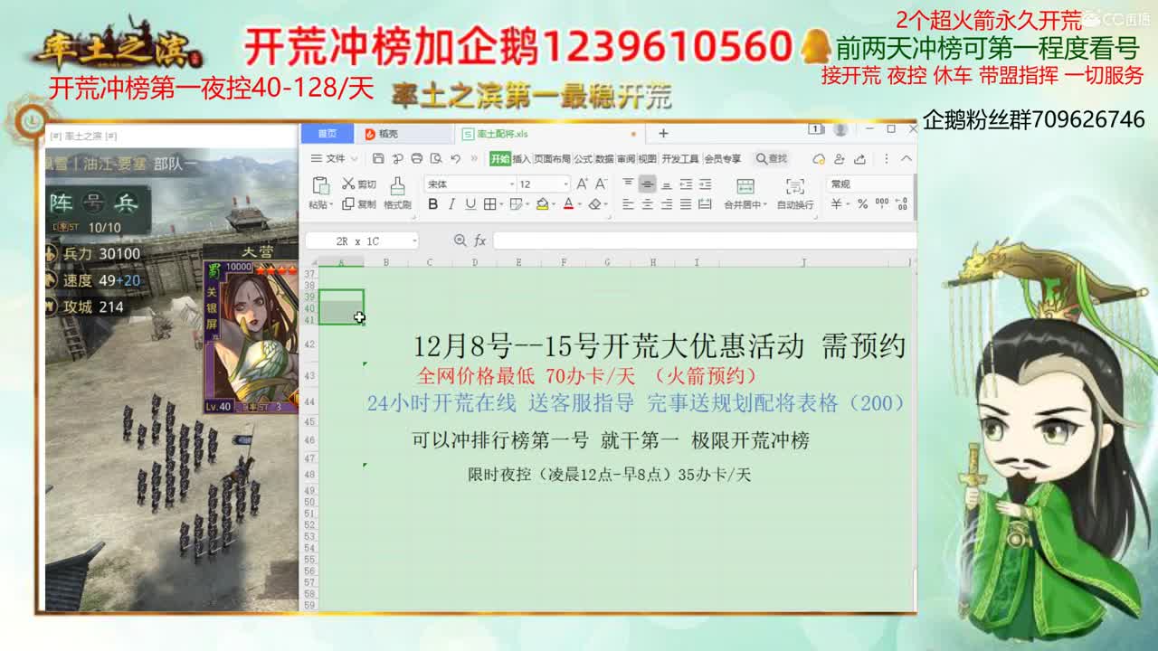Click the clear format eraser icon

[x=594, y=204]
